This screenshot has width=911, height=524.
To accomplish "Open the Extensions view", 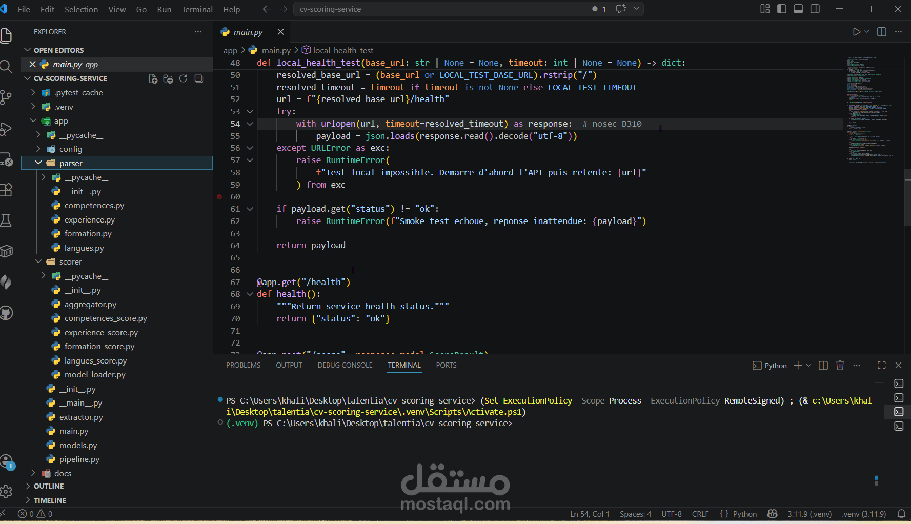I will (6, 190).
